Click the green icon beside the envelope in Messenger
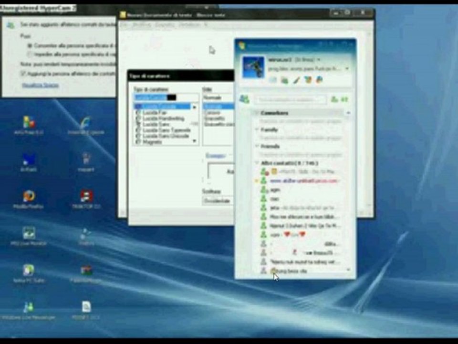This screenshot has width=458, height=344. [284, 80]
